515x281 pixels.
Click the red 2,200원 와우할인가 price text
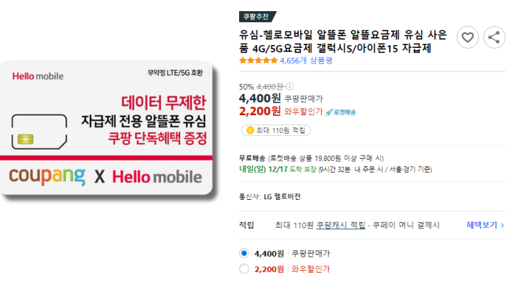(281, 112)
